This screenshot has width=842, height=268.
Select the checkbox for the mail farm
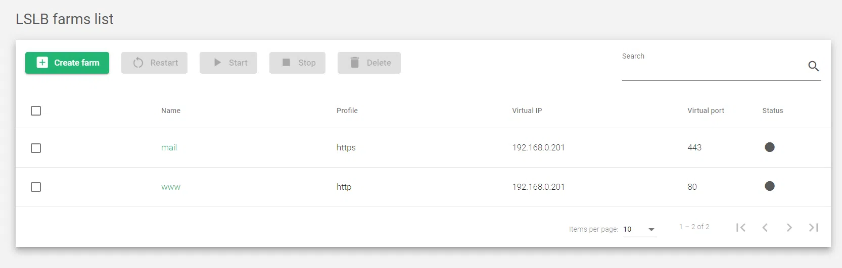pos(36,148)
